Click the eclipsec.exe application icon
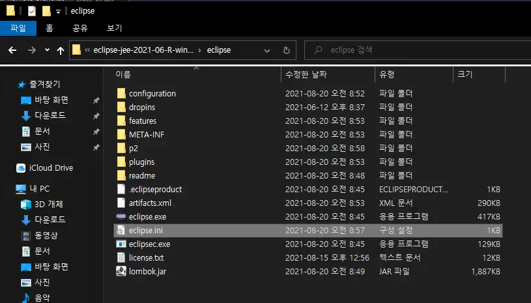531x303 pixels. [121, 244]
